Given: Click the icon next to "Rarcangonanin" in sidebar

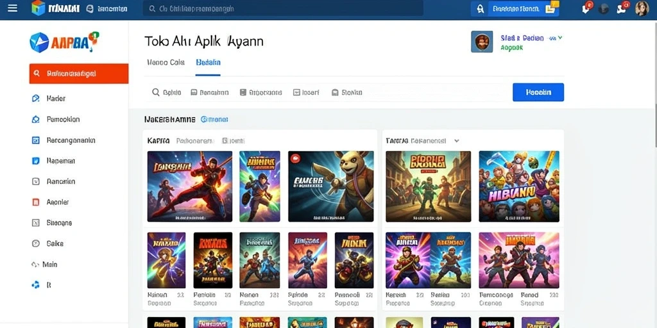Looking at the screenshot, I should click(x=36, y=140).
